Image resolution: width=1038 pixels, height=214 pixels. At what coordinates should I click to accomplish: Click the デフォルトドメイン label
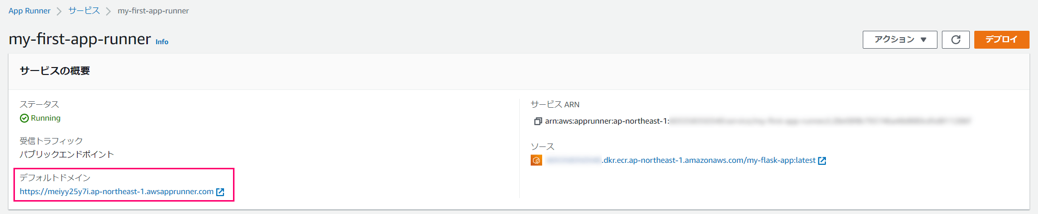[x=55, y=178]
